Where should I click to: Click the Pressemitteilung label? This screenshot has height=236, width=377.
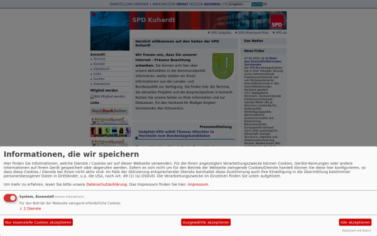click(x=216, y=127)
